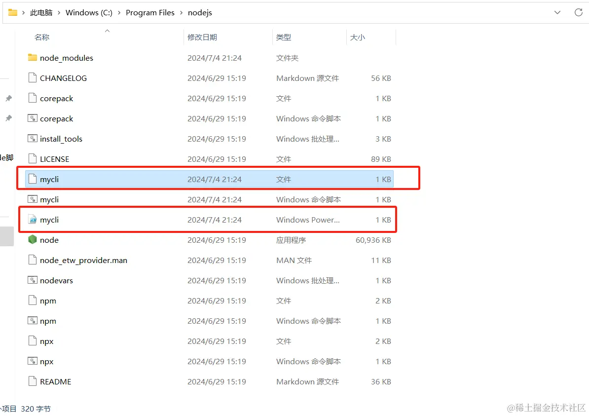Click MAN 文件 type text
The width and height of the screenshot is (589, 416).
pos(294,261)
